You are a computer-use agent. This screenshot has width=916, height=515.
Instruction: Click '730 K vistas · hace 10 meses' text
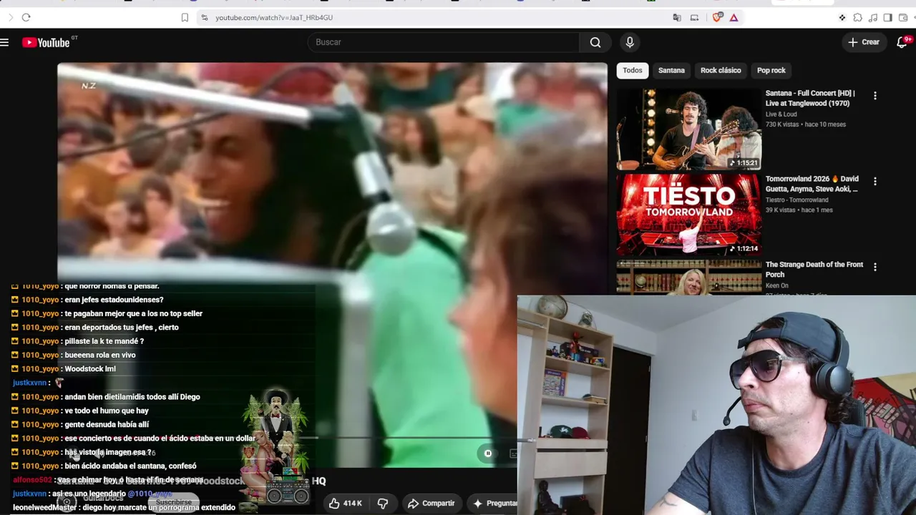click(806, 124)
